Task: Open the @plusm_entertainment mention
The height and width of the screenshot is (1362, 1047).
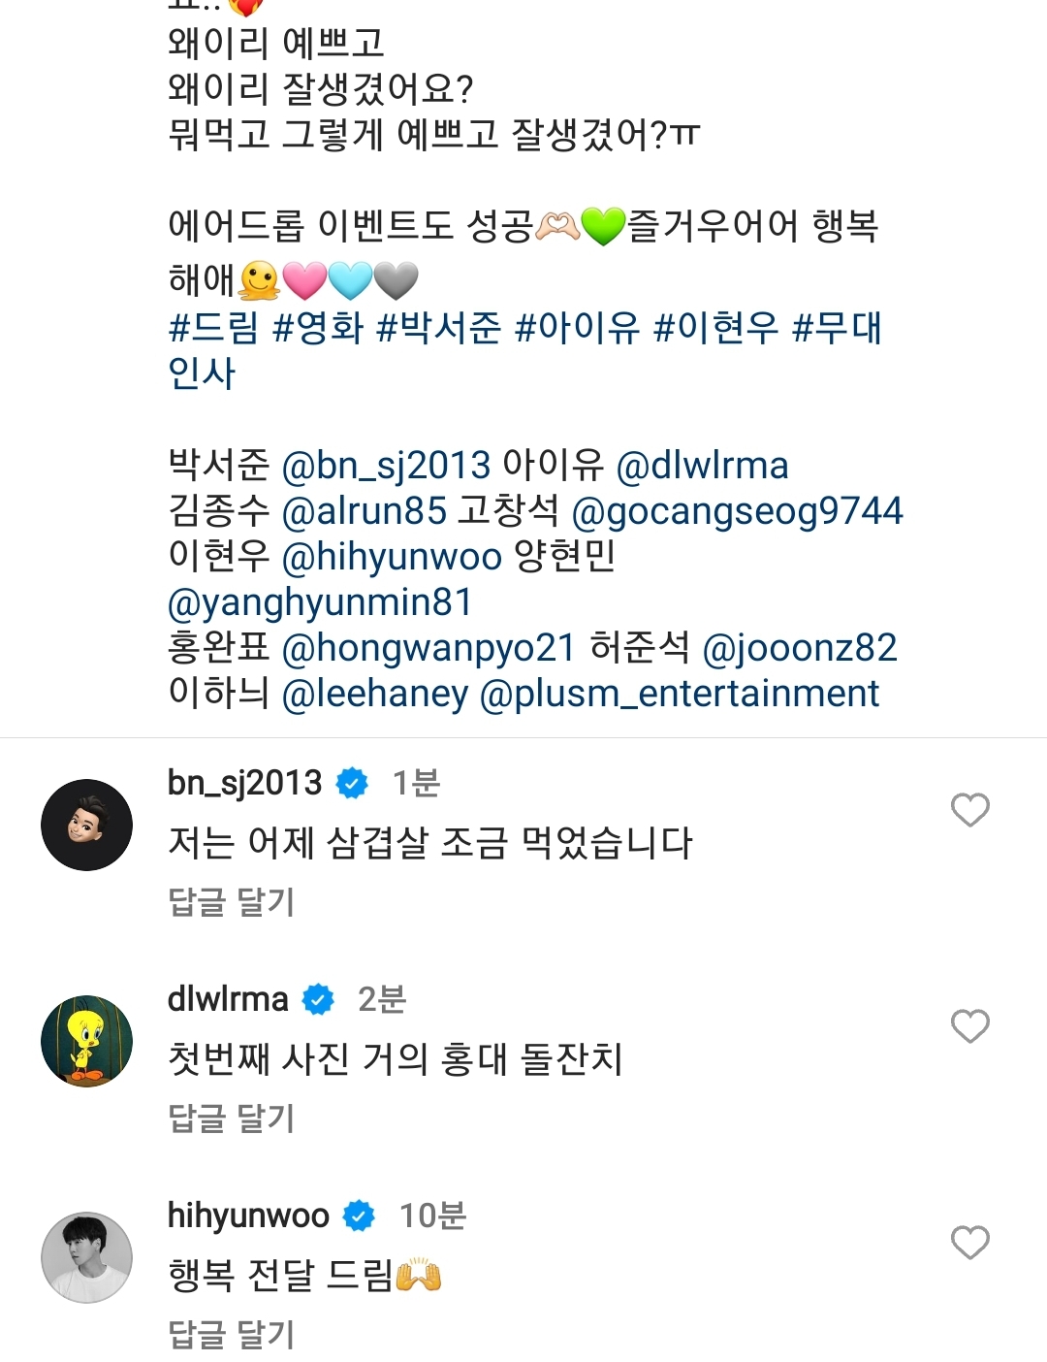Action: click(x=681, y=693)
